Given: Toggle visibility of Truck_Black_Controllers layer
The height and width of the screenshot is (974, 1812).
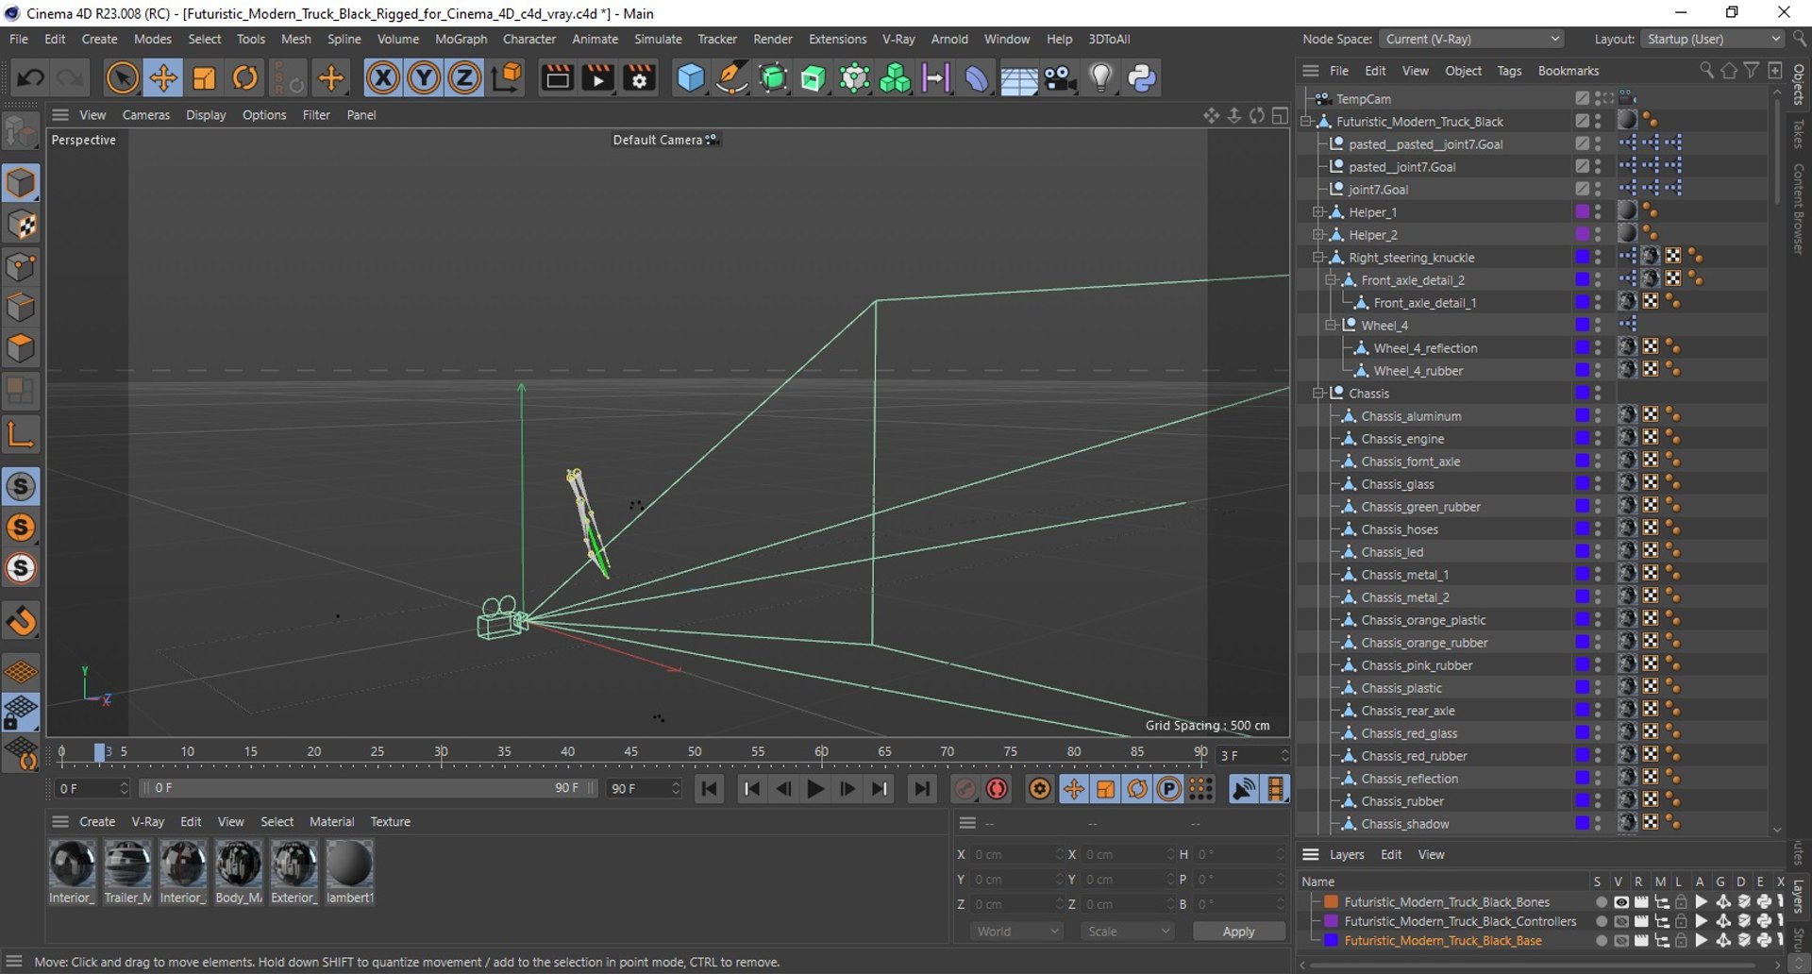Looking at the screenshot, I should pyautogui.click(x=1620, y=921).
